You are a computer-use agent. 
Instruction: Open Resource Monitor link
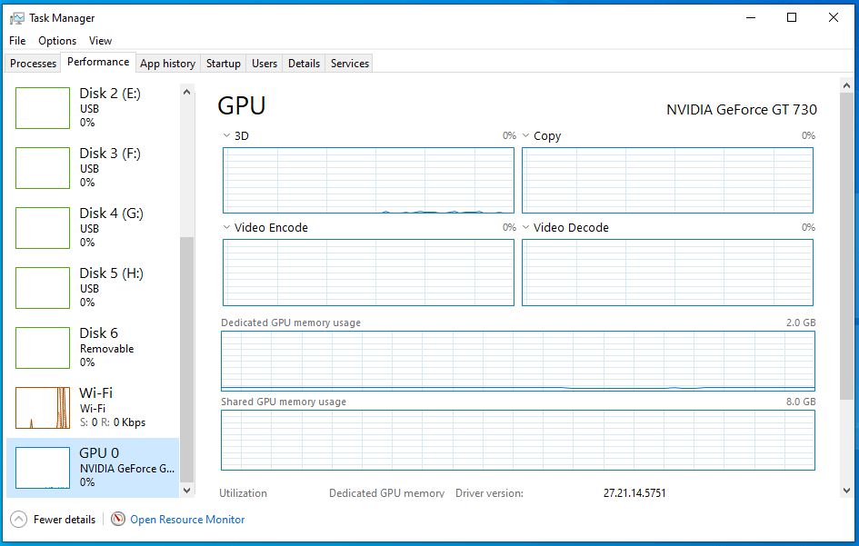pos(187,519)
